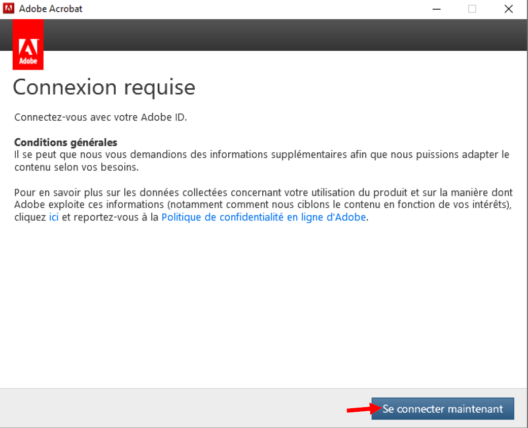
Task: Click the "Pour en savoir plus" paragraph line
Action: pyautogui.click(x=263, y=192)
